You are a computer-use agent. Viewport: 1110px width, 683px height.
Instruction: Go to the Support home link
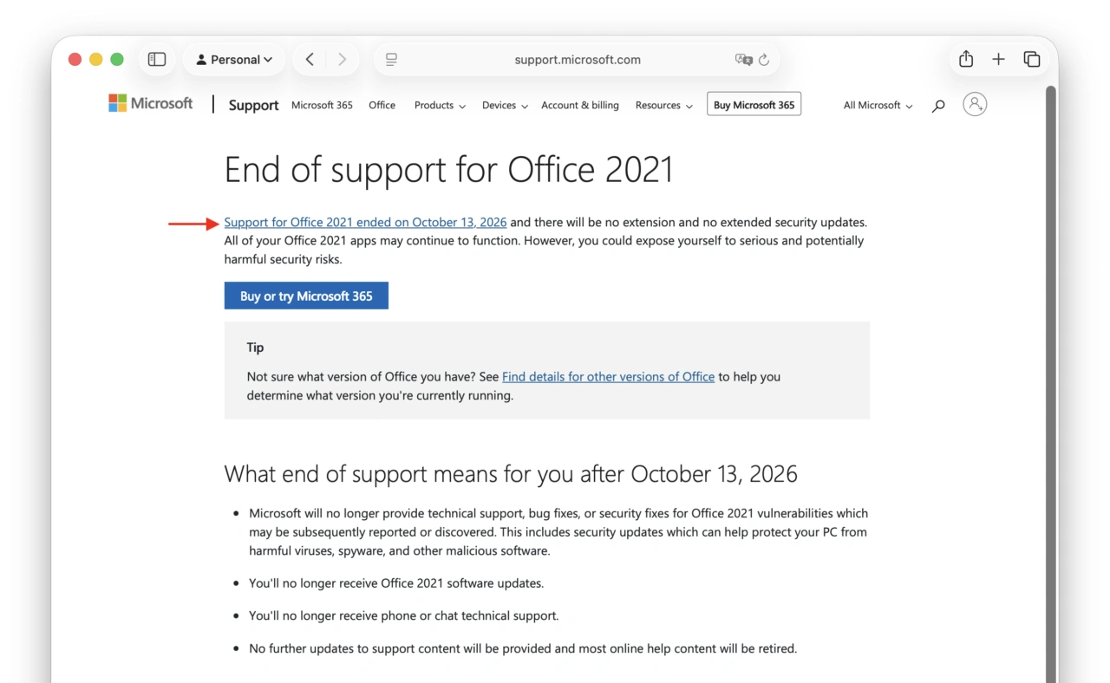pyautogui.click(x=253, y=105)
